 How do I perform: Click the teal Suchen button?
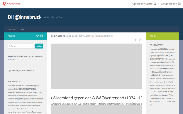[x=39, y=46]
